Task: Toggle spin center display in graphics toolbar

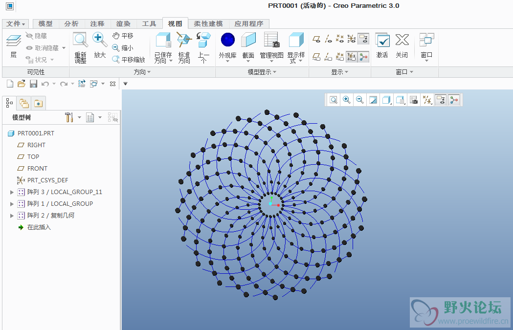Action: click(x=454, y=100)
